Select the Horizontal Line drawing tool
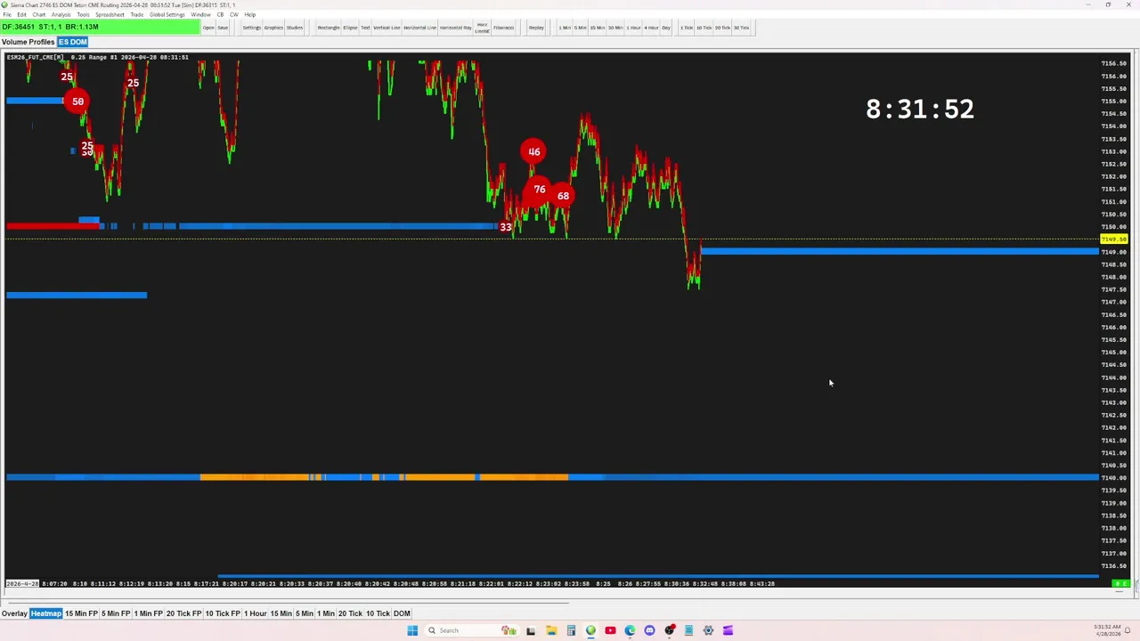The height and width of the screenshot is (641, 1140). pos(419,28)
